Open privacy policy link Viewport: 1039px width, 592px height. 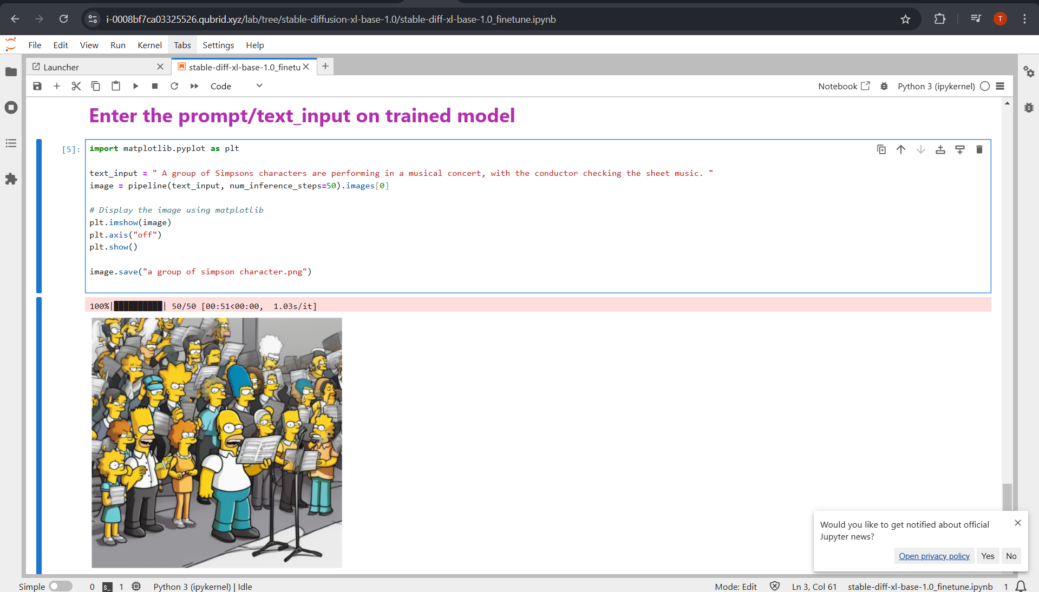934,556
